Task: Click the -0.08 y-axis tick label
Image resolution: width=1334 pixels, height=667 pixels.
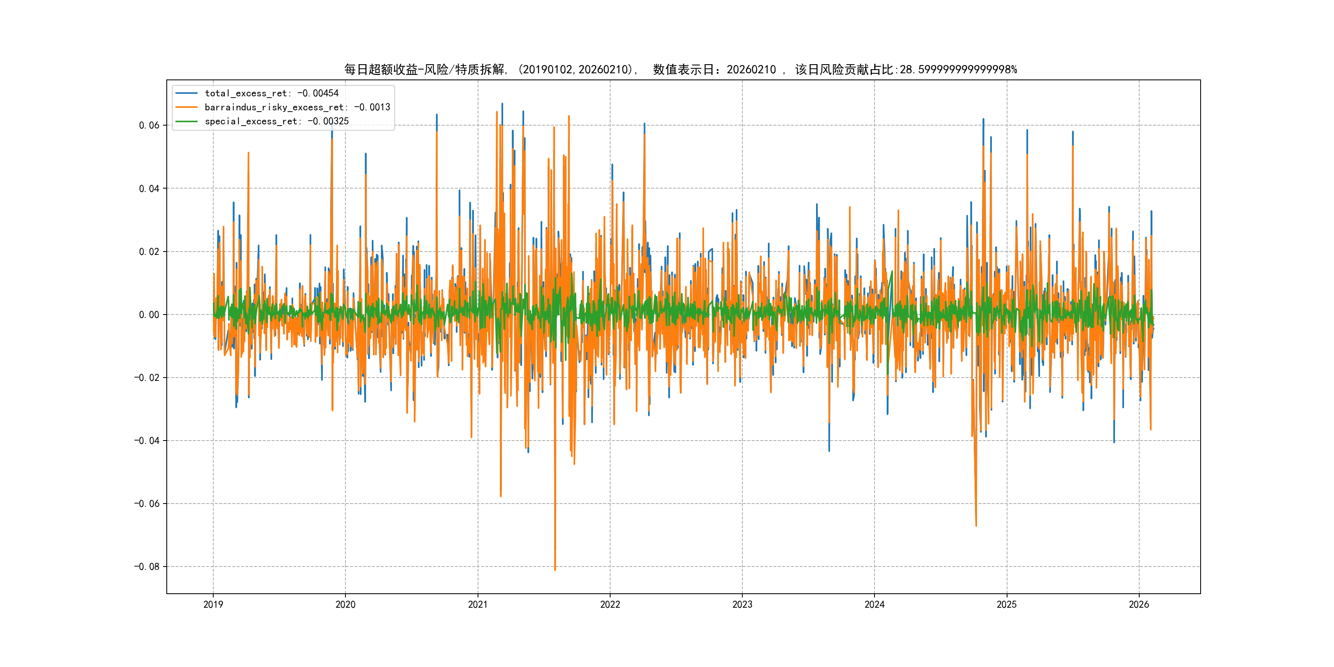Action: pos(146,567)
